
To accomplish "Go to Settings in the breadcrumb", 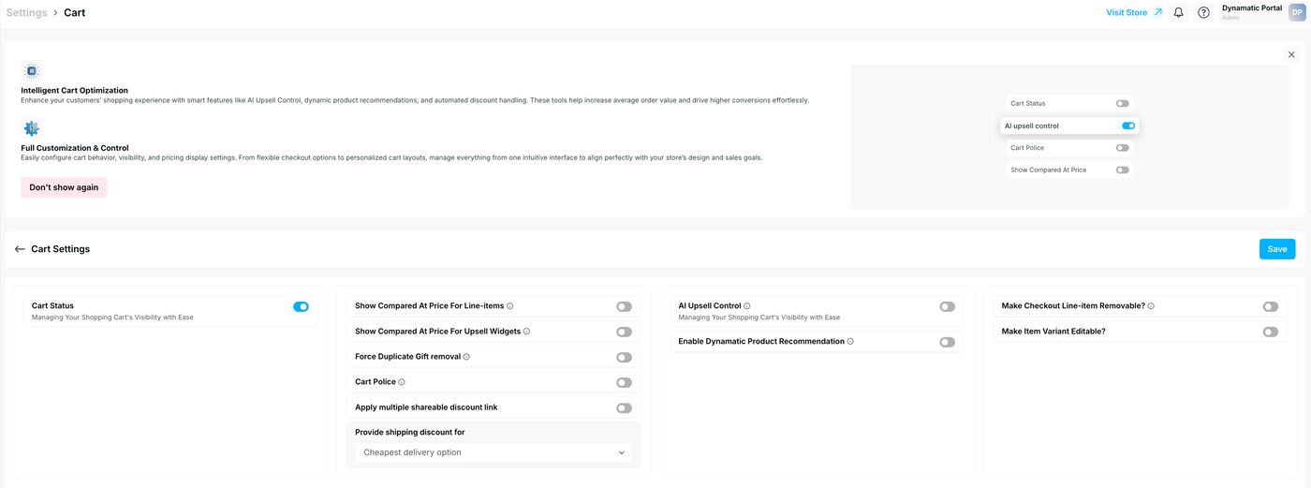I will coord(26,13).
